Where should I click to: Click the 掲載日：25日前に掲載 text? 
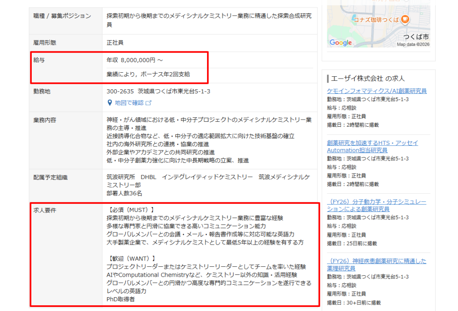tap(352, 243)
